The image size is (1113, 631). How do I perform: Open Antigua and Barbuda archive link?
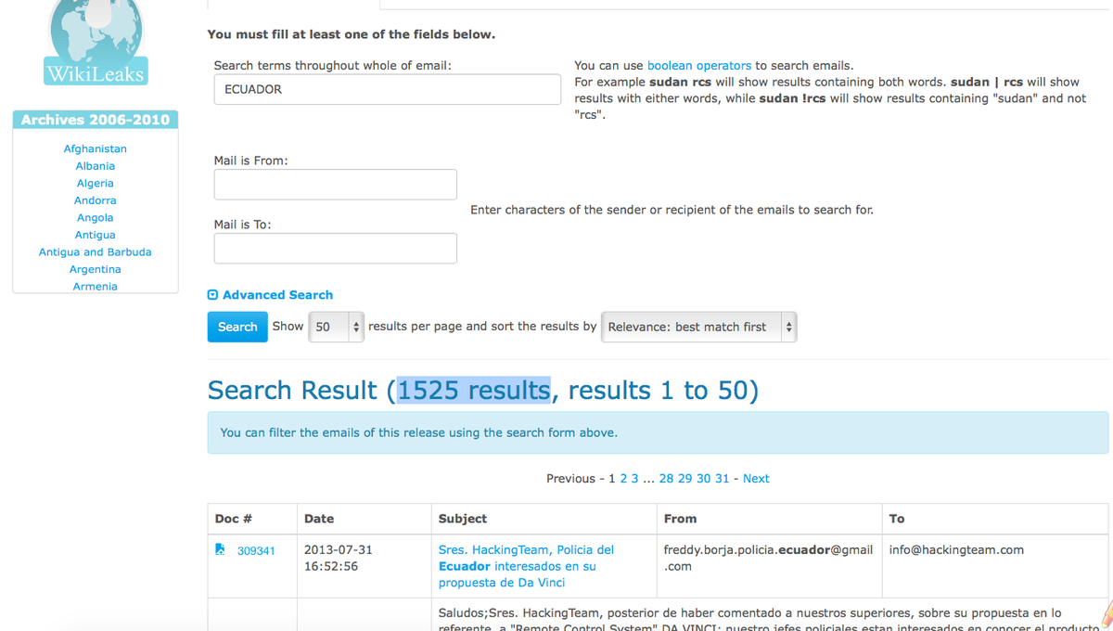tap(96, 252)
